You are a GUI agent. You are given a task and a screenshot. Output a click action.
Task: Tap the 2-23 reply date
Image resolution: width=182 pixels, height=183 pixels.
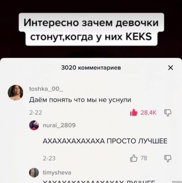(49, 158)
